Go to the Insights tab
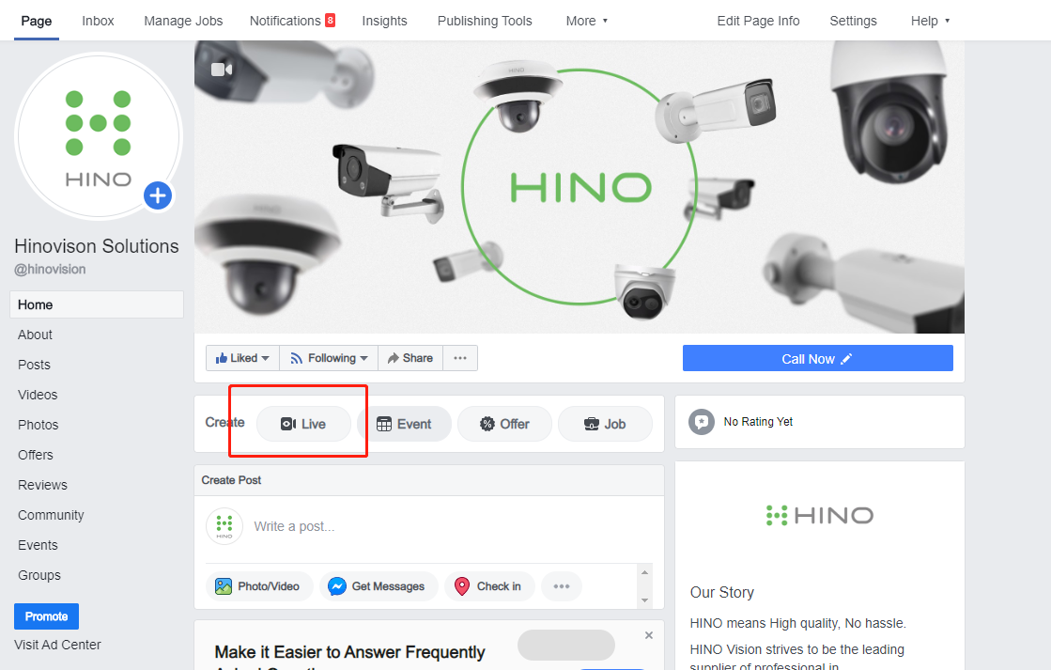Image resolution: width=1051 pixels, height=670 pixels. (385, 21)
